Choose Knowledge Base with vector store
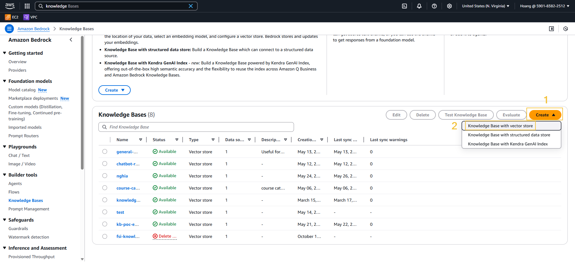 pos(511,126)
